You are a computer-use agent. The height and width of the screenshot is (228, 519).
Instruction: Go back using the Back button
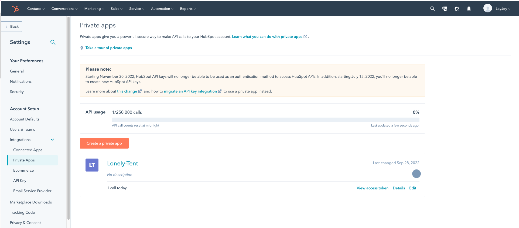pyautogui.click(x=12, y=26)
